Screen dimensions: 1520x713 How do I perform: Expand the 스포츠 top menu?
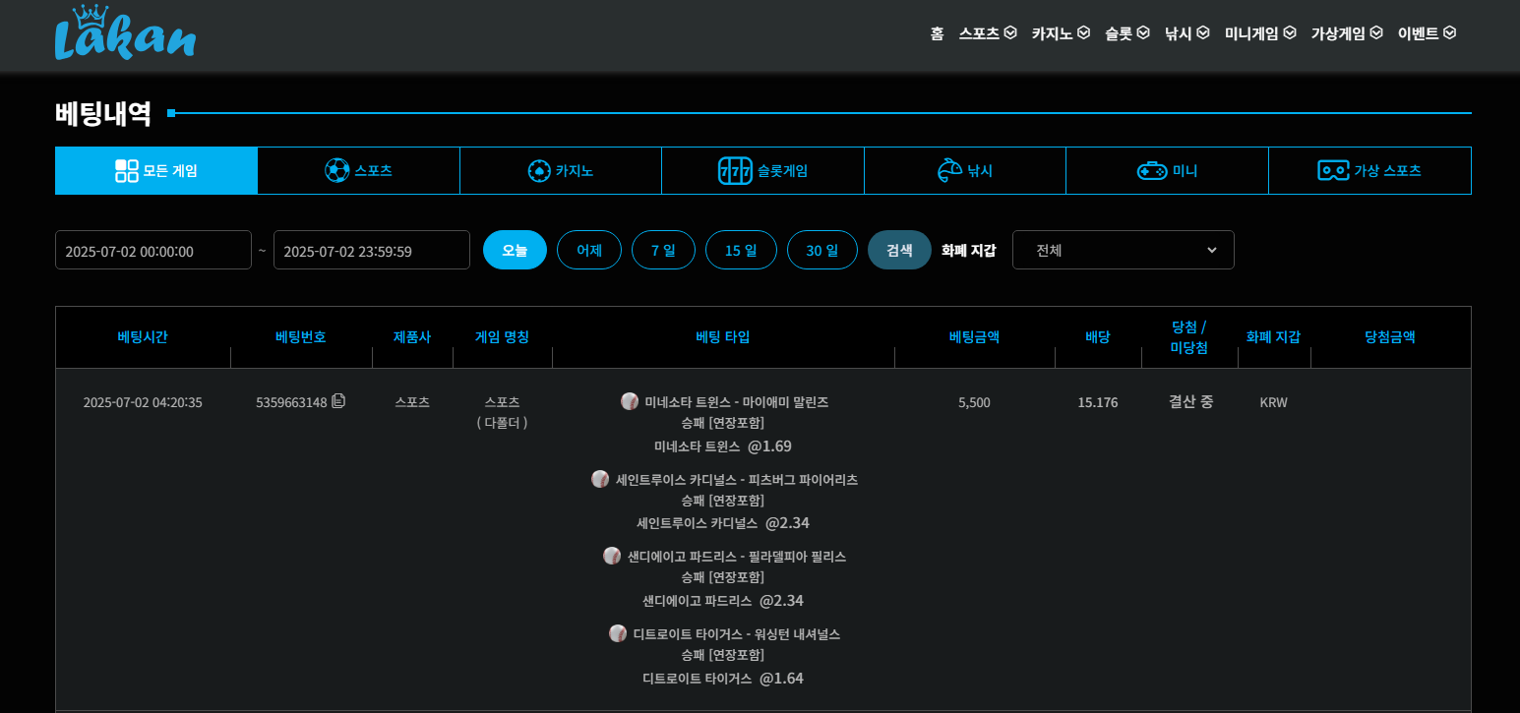point(987,33)
